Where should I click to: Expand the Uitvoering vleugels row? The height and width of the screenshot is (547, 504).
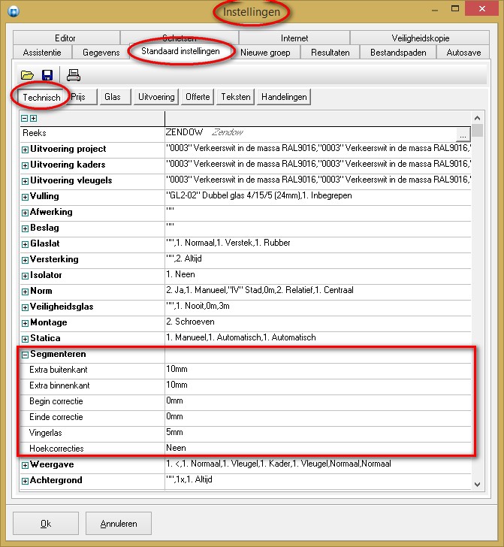(25, 181)
